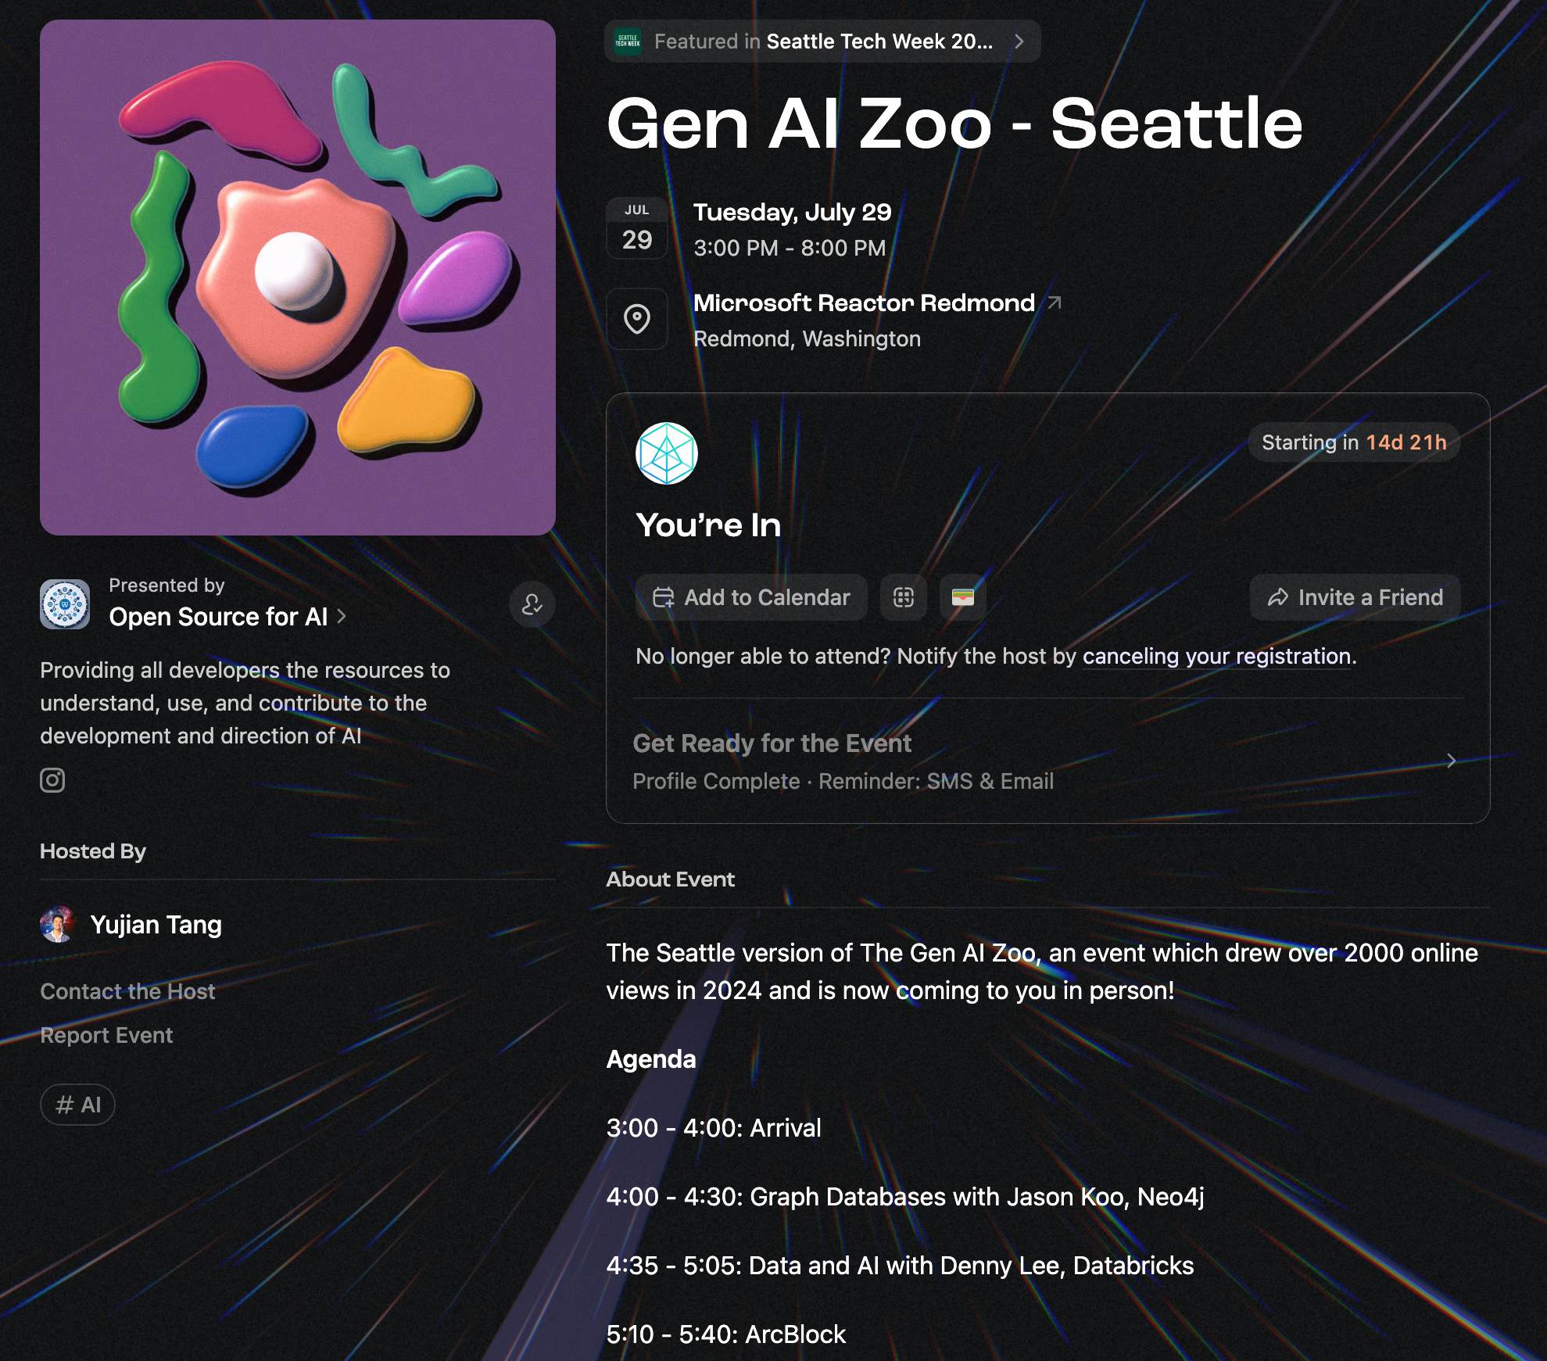This screenshot has width=1547, height=1361.
Task: Click the teal hexagon profile avatar
Action: (666, 453)
